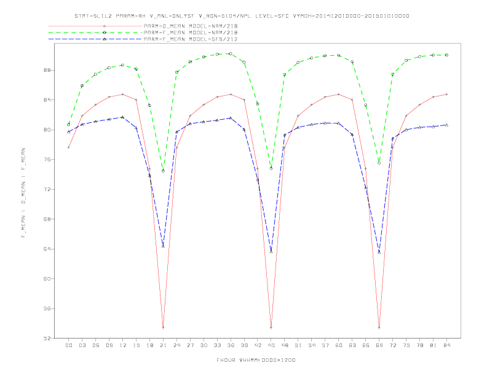Click x-axis tick label 39
Screen dimensions: 487x376
coord(244,345)
